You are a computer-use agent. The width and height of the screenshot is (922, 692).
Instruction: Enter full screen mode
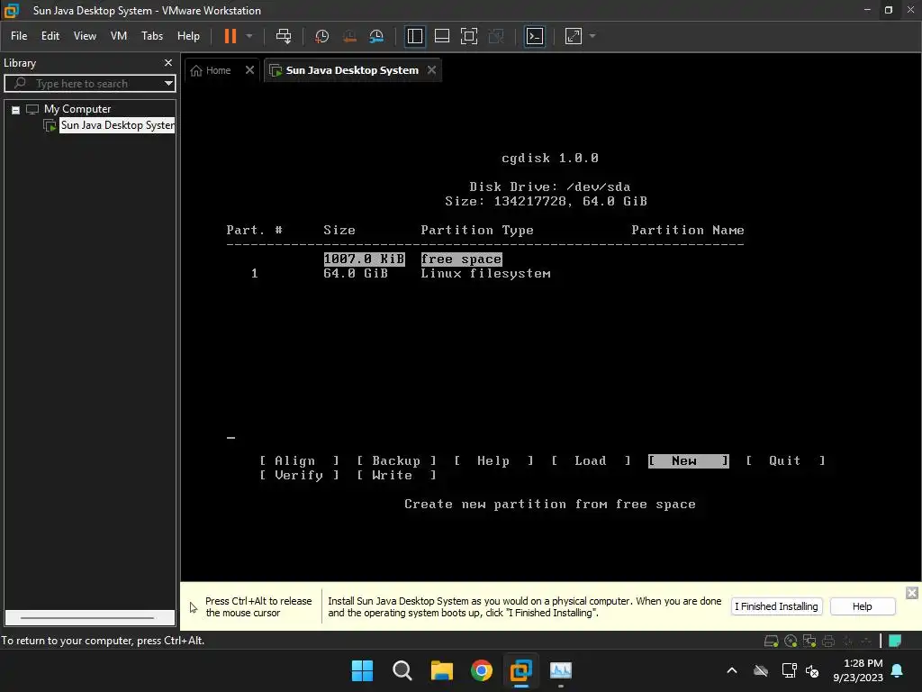pyautogui.click(x=468, y=36)
